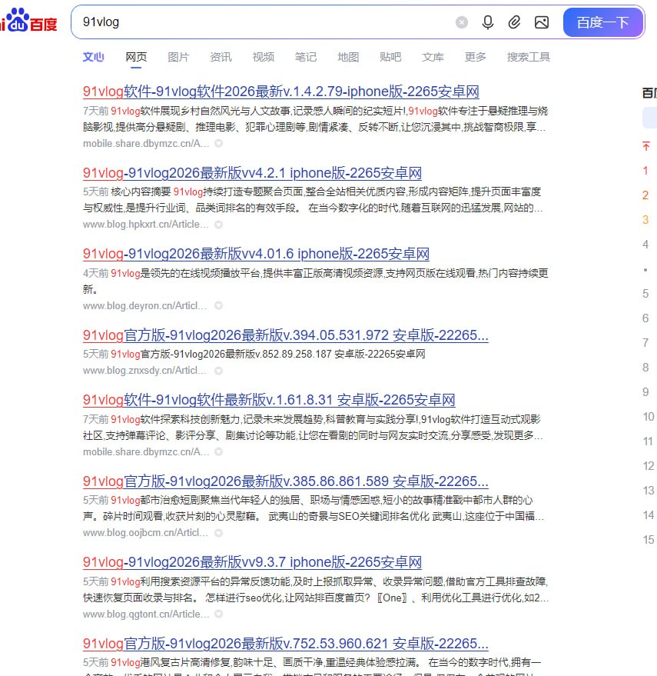Click the 百度一下 search button

click(x=603, y=22)
